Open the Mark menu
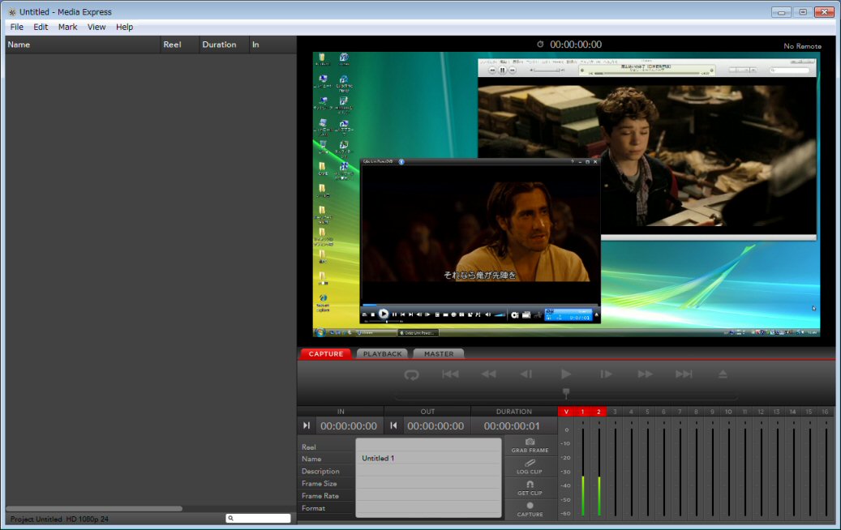 tap(67, 27)
